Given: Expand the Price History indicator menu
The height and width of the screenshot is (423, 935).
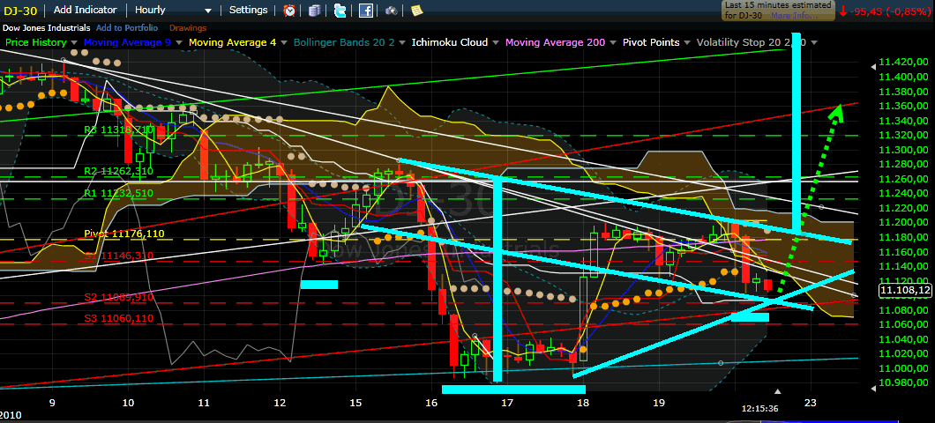Looking at the screenshot, I should pos(74,43).
